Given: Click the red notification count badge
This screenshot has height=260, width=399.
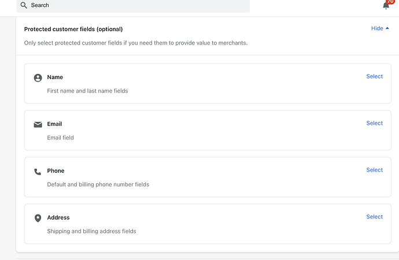Looking at the screenshot, I should [390, 2].
